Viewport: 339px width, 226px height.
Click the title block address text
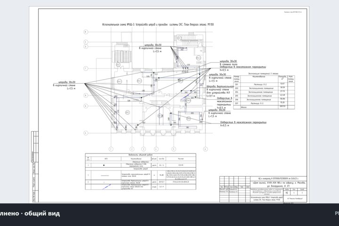coord(279,184)
